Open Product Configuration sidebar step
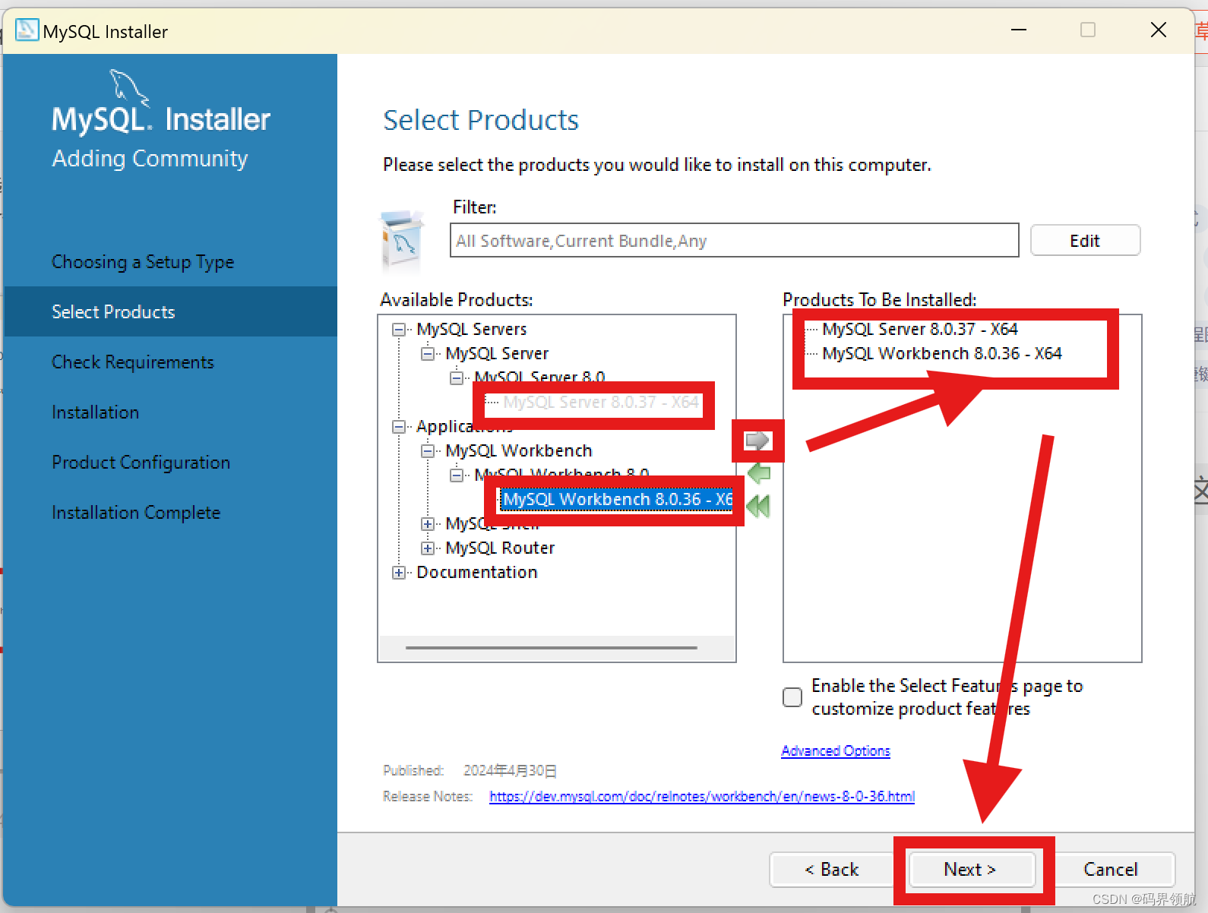The image size is (1208, 913). (141, 463)
